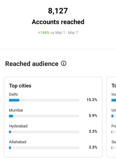This screenshot has width=116, height=161.
Task: Tap the 15.2% value for Delhi
Action: pyautogui.click(x=92, y=100)
